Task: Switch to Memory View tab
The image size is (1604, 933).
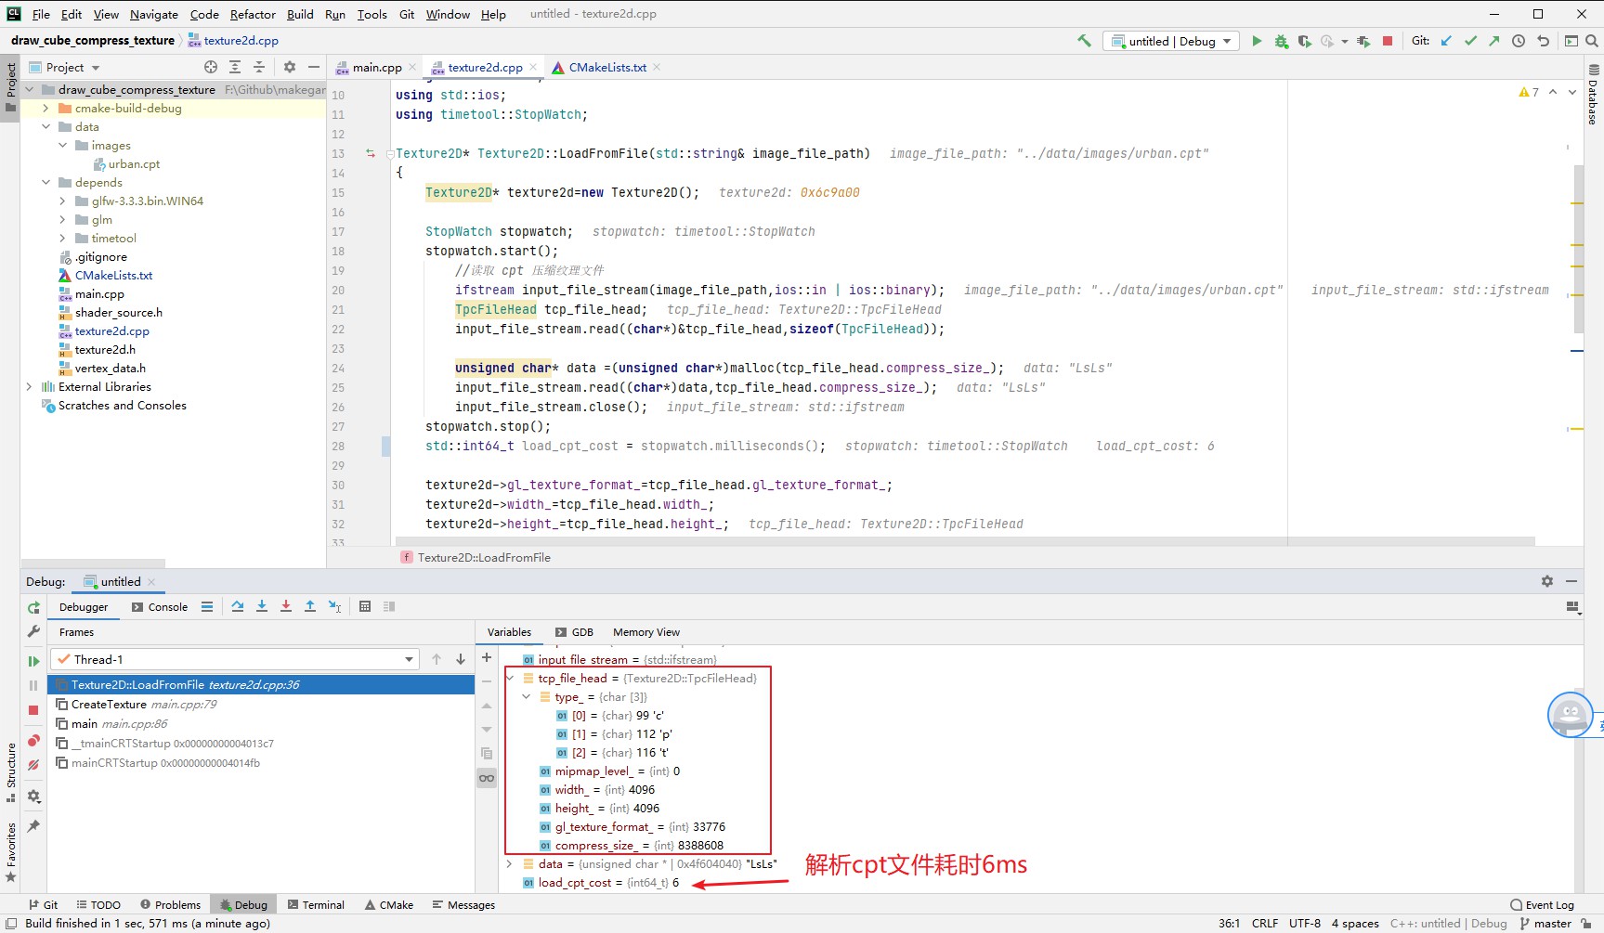Action: point(646,632)
